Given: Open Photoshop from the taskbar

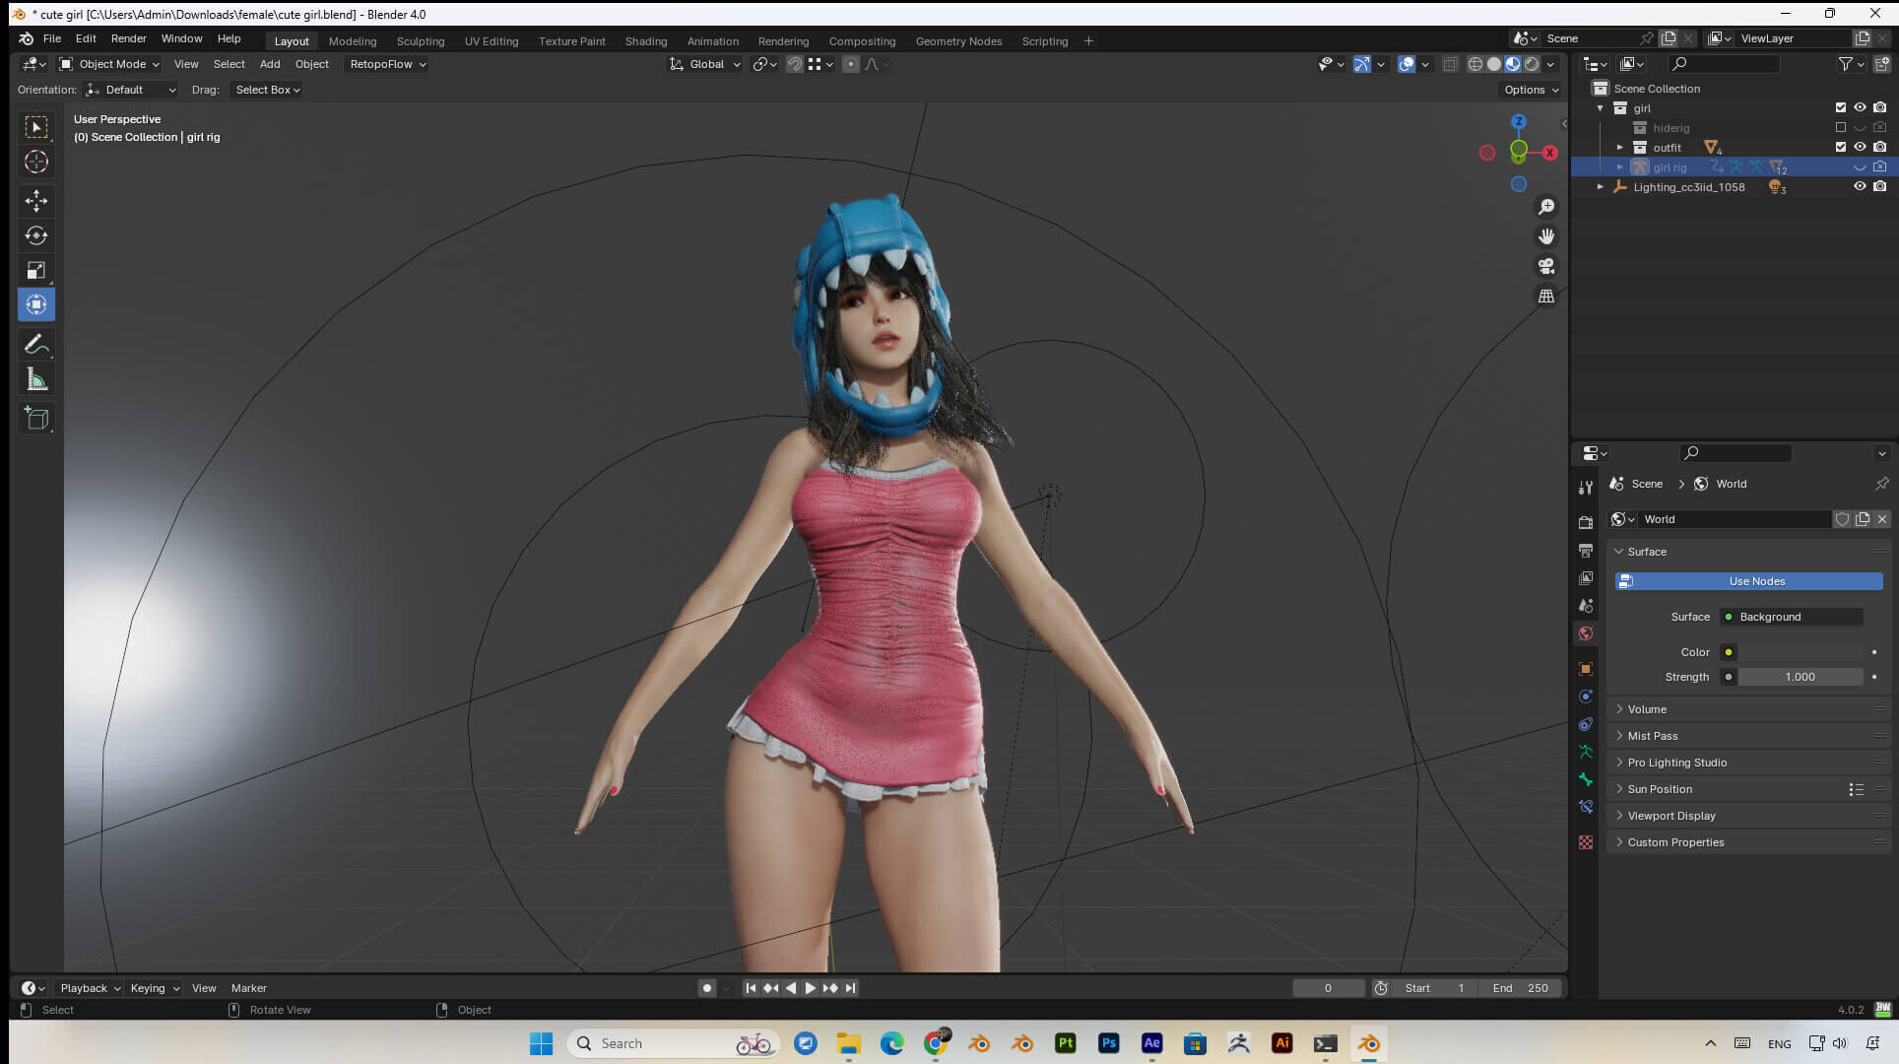Looking at the screenshot, I should [x=1108, y=1043].
